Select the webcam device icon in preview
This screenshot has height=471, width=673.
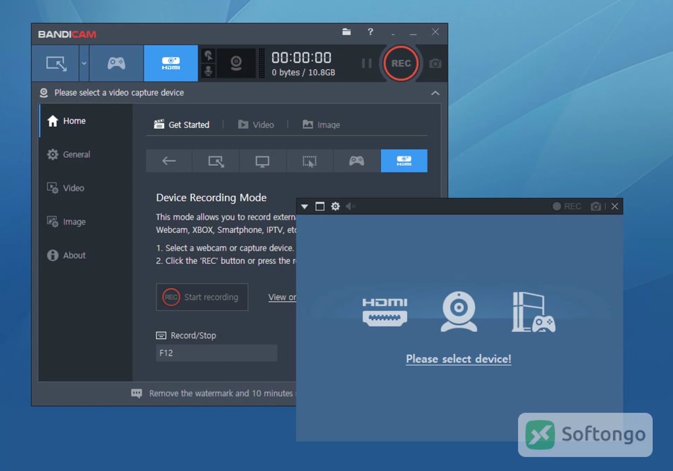coord(458,311)
